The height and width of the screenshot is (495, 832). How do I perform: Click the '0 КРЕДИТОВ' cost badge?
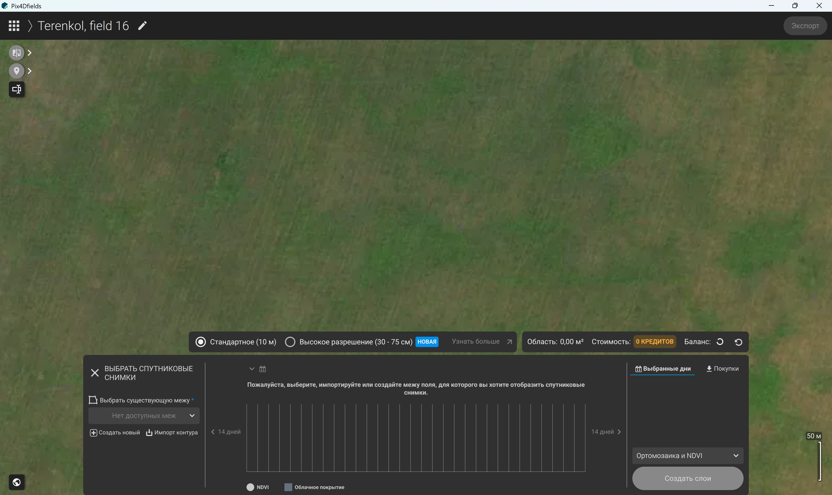click(654, 342)
